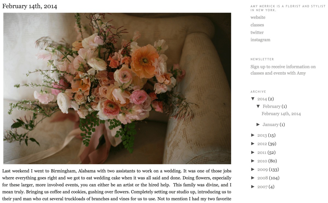Click the February 14th, 2014 post title
This screenshot has height=203, width=328.
[30, 6]
